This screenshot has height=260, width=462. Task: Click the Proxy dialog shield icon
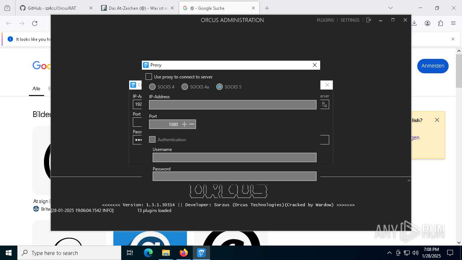point(146,65)
